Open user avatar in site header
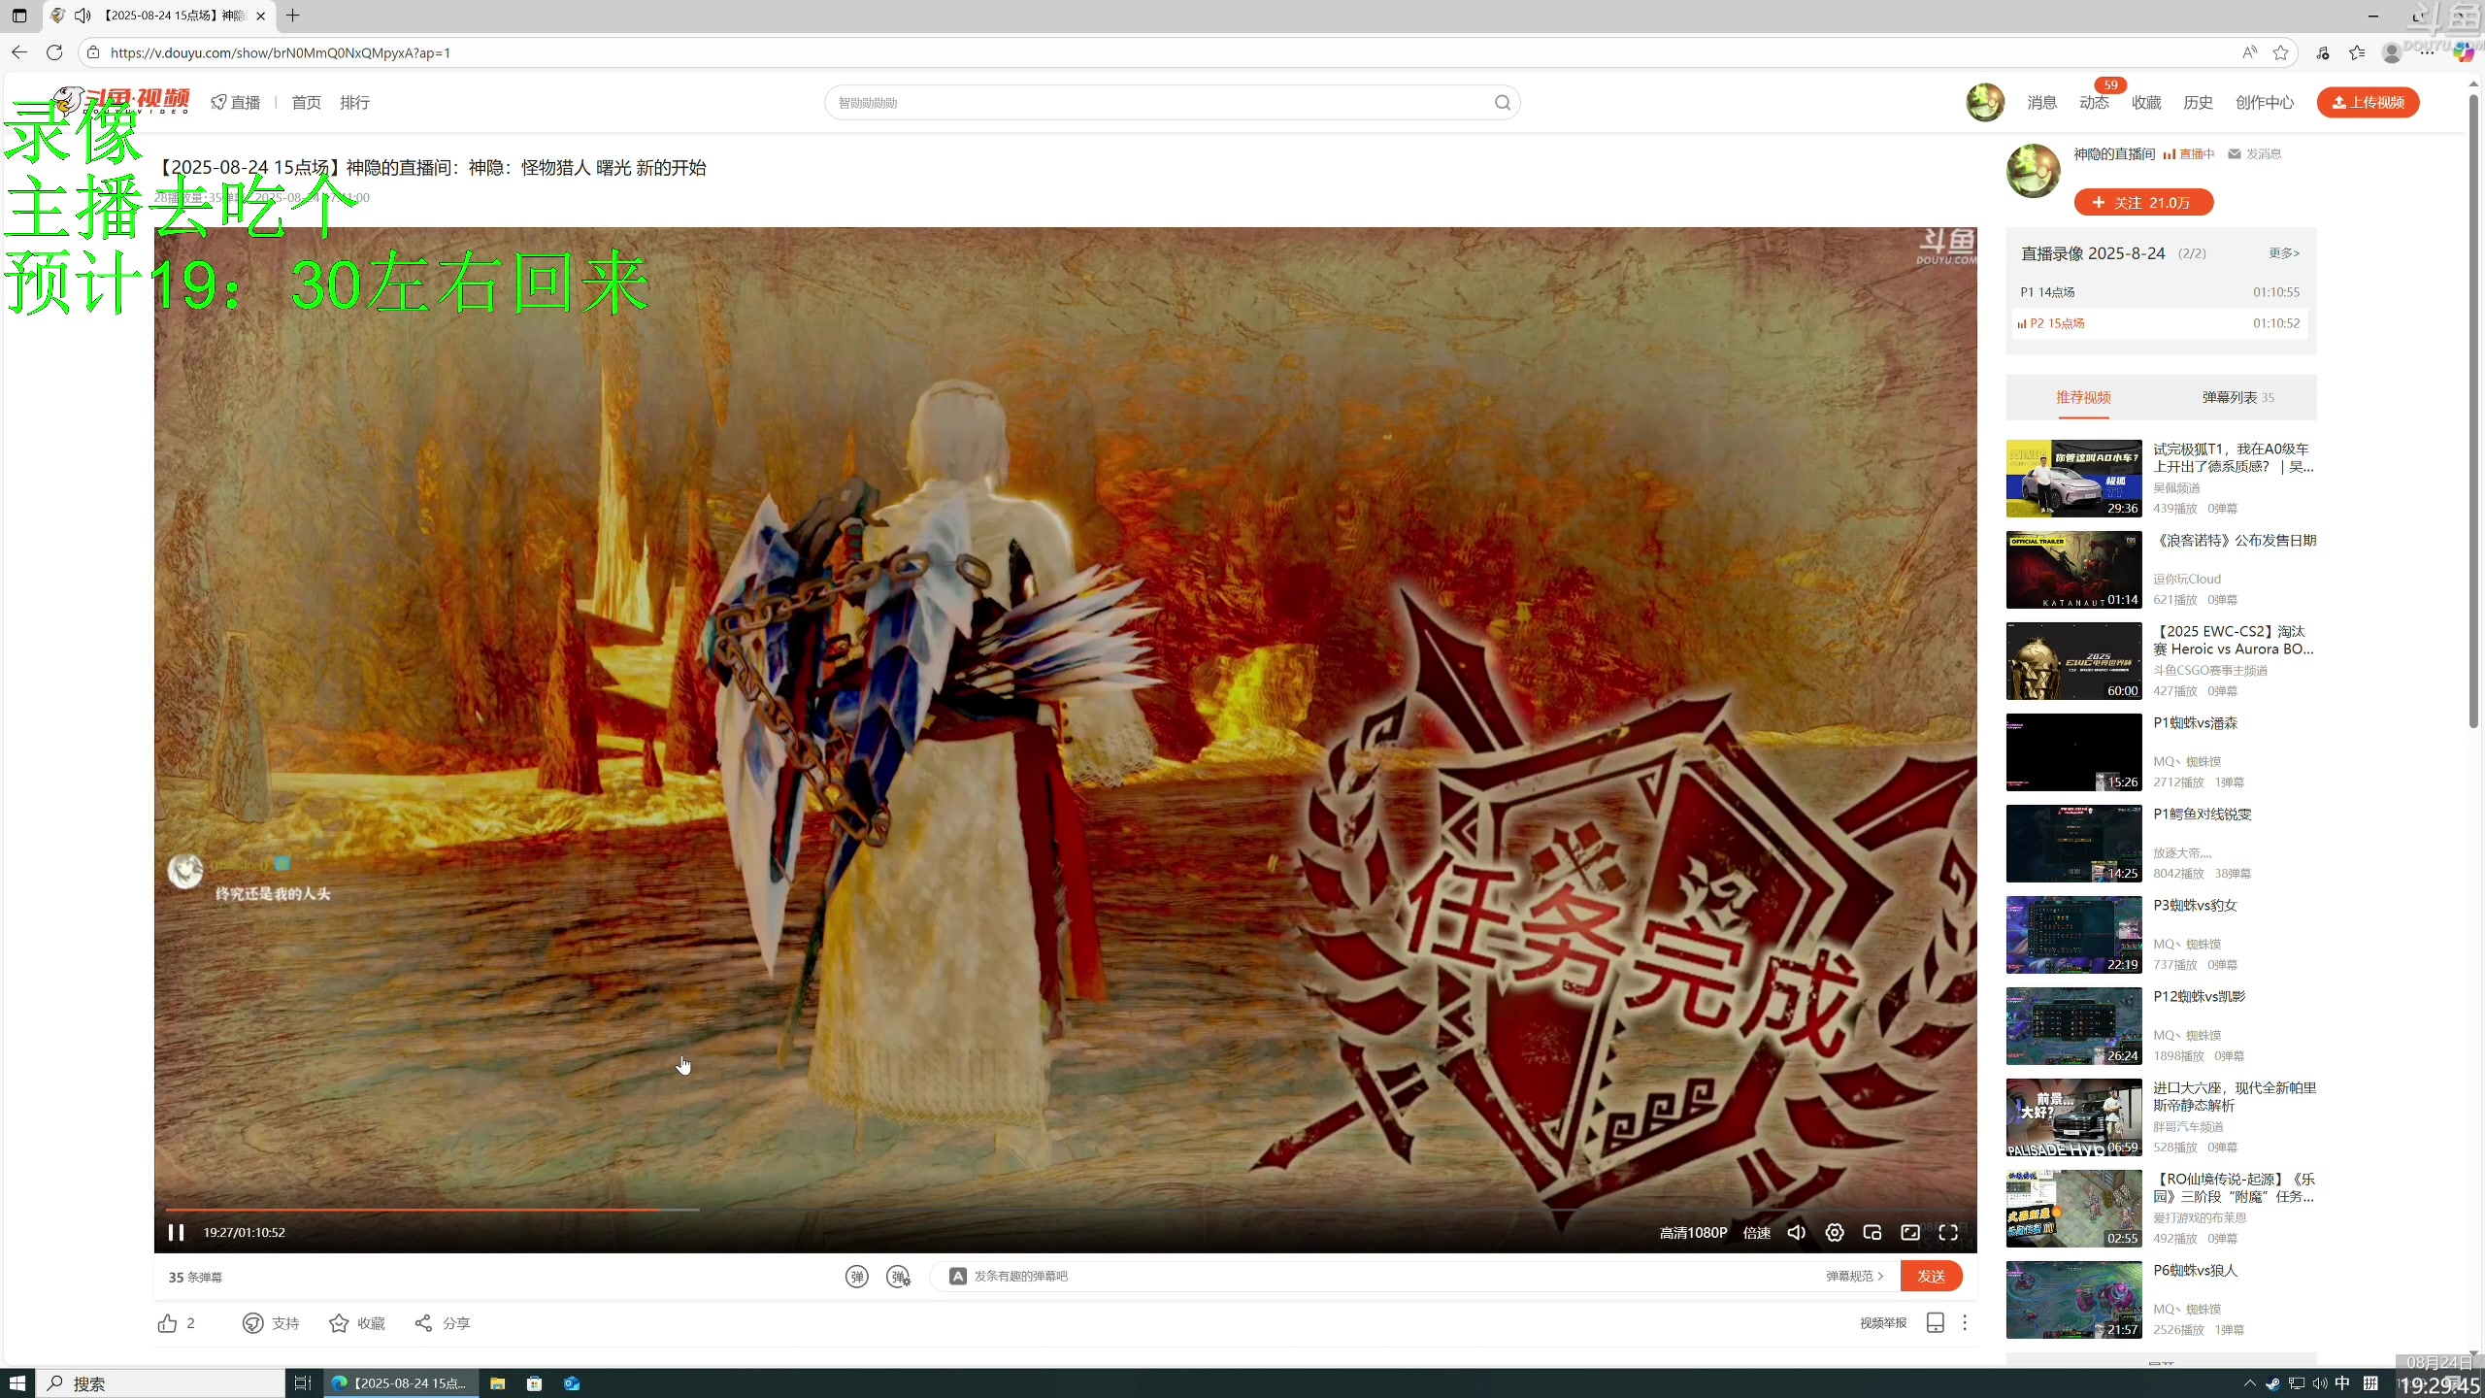 [1985, 102]
